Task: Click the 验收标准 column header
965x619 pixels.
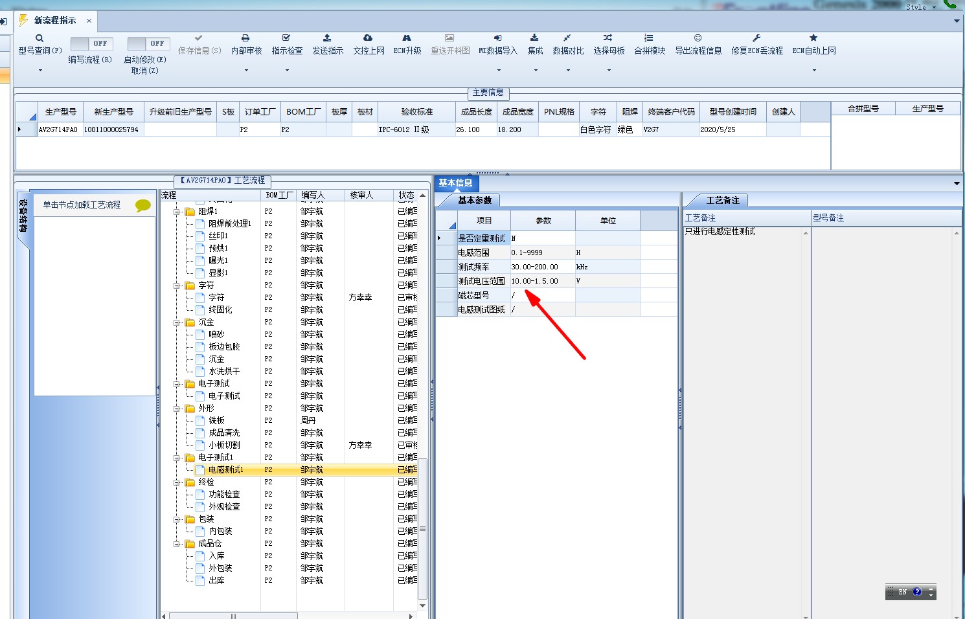Action: (416, 112)
